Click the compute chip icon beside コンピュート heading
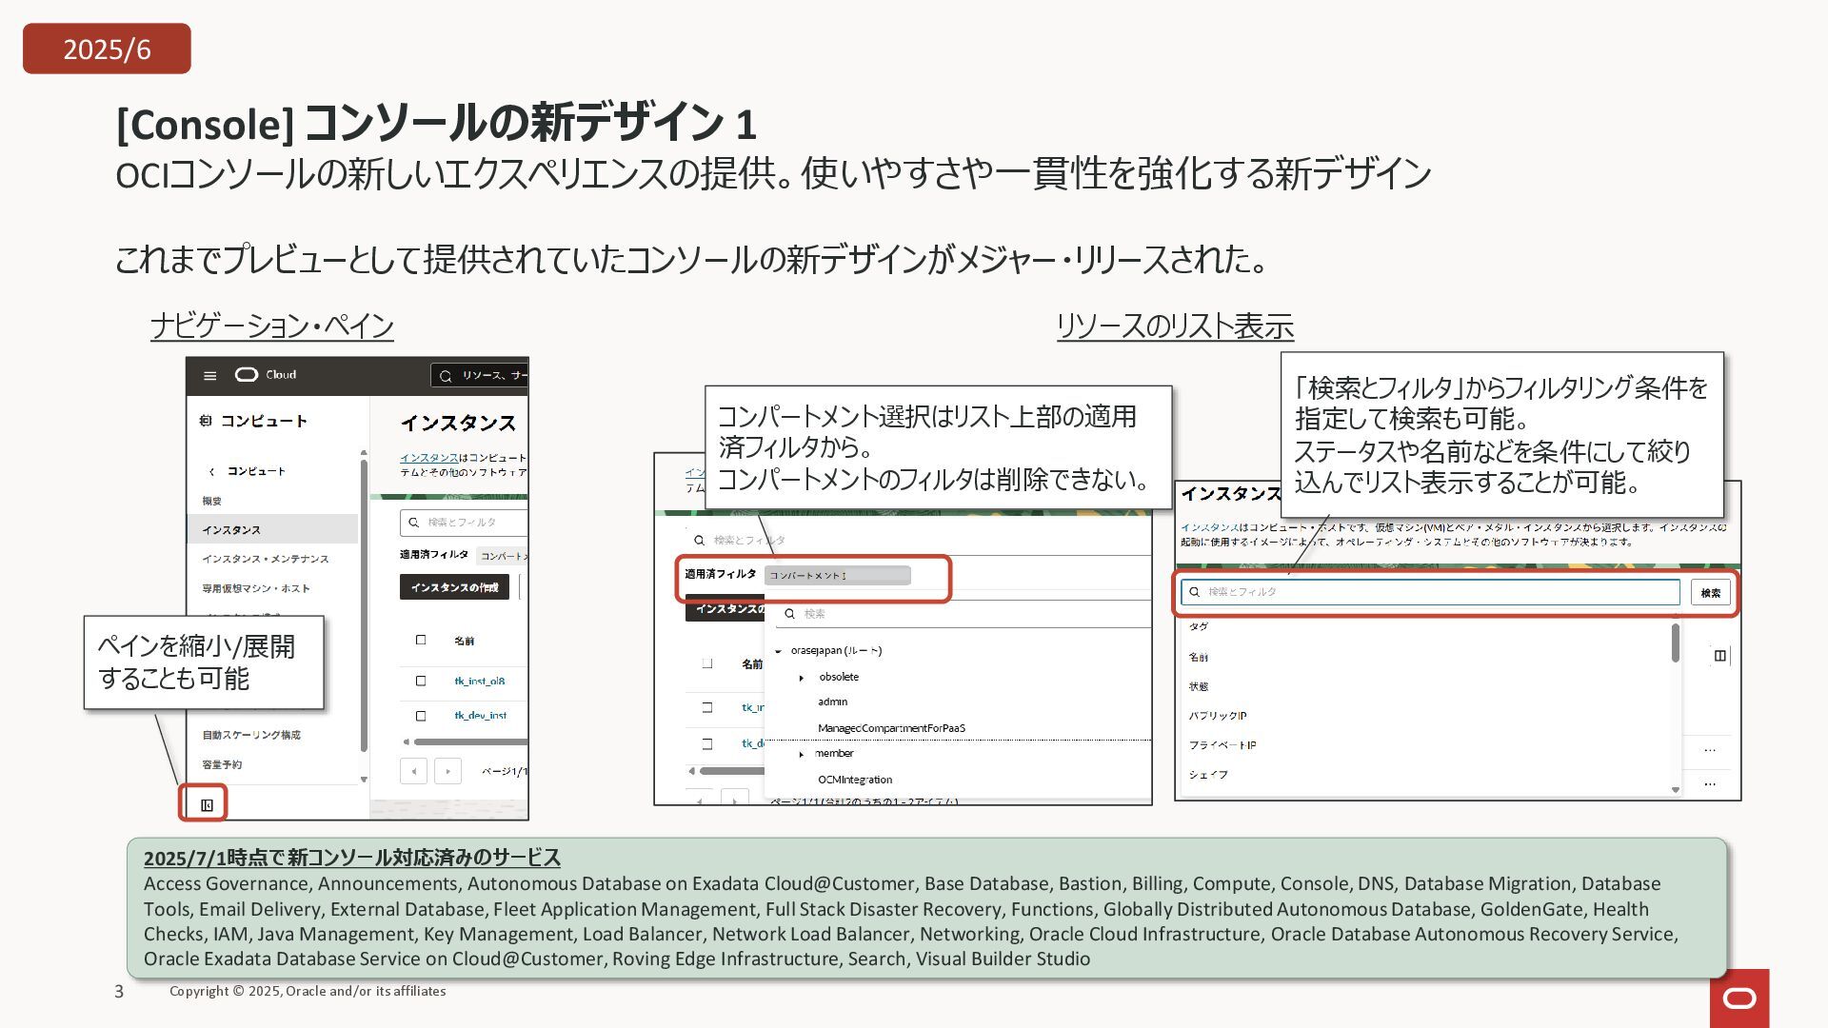 pyautogui.click(x=206, y=421)
